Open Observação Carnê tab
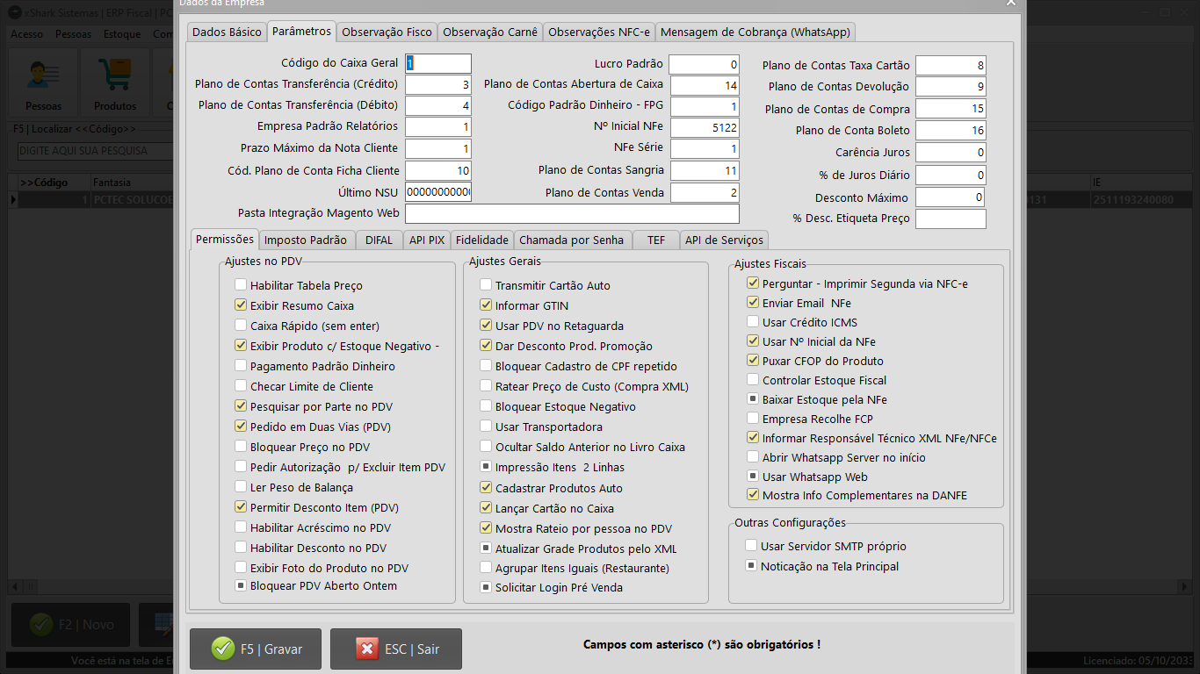1200x674 pixels. 490,32
